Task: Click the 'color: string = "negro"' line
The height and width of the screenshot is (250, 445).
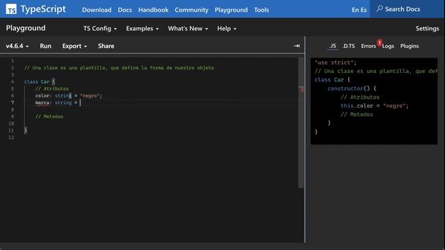Action: point(68,96)
